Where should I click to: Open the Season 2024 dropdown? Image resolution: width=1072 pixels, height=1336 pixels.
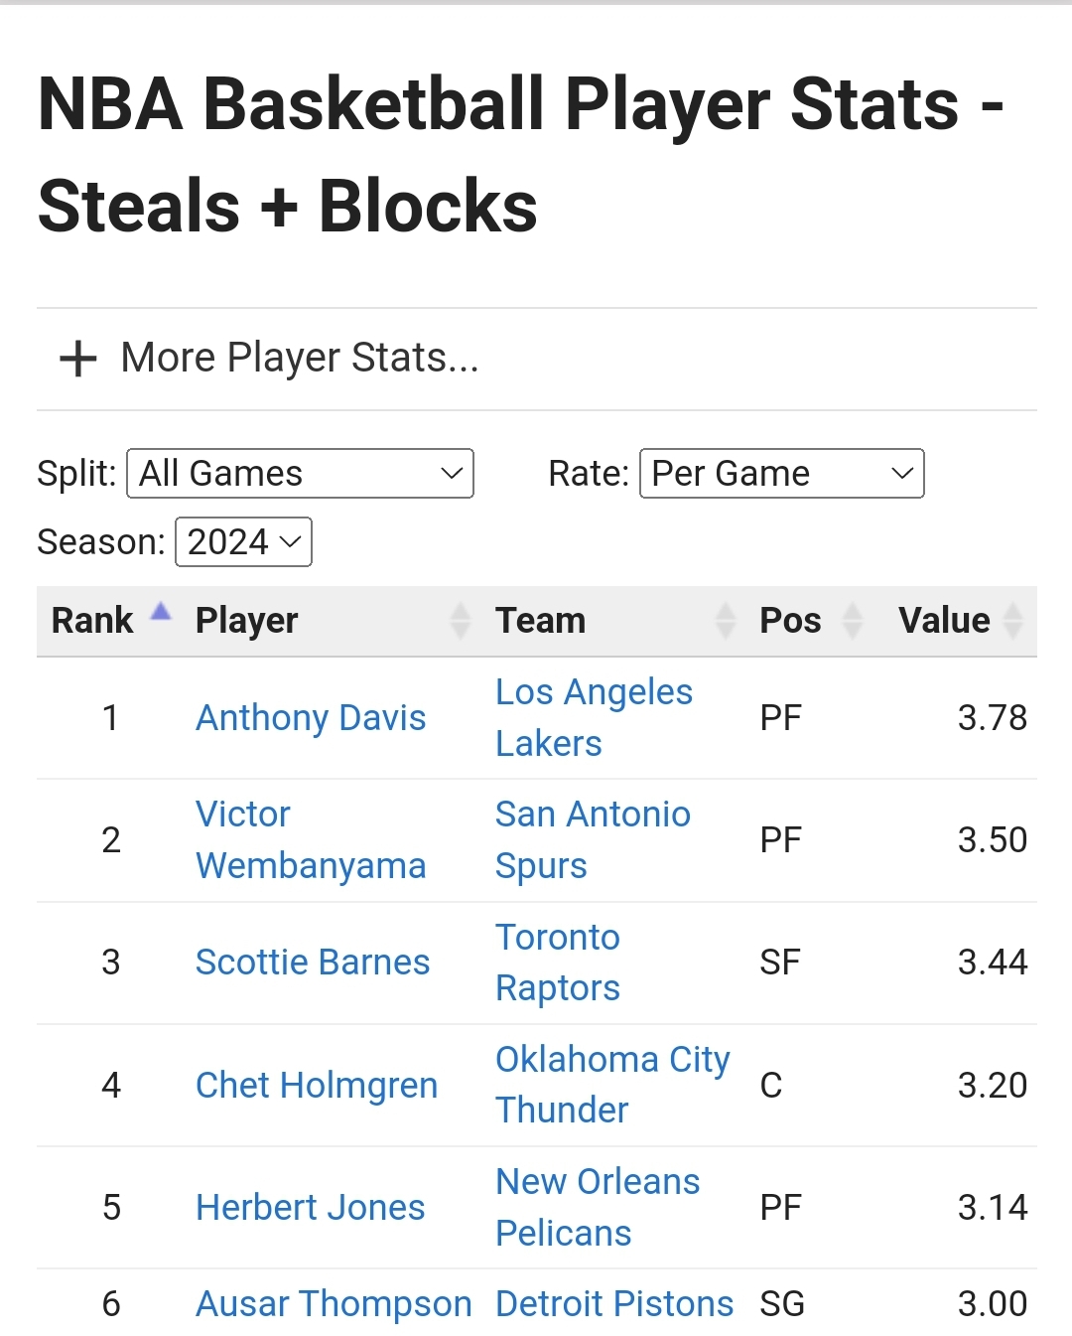(243, 542)
